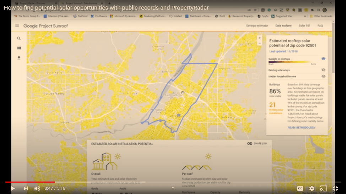
Task: Open the READ METHODOLOGY link
Action: coord(302,128)
